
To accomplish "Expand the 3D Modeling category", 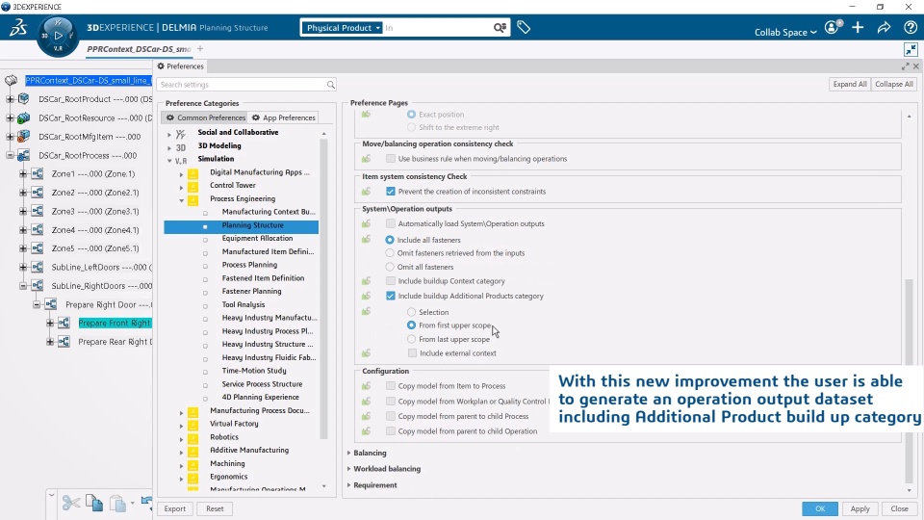I will [169, 148].
